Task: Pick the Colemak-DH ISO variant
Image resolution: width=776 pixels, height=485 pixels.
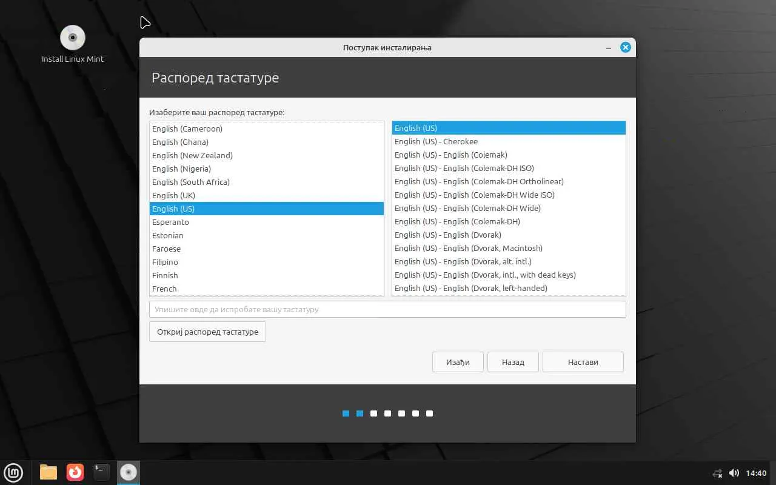Action: (x=509, y=168)
